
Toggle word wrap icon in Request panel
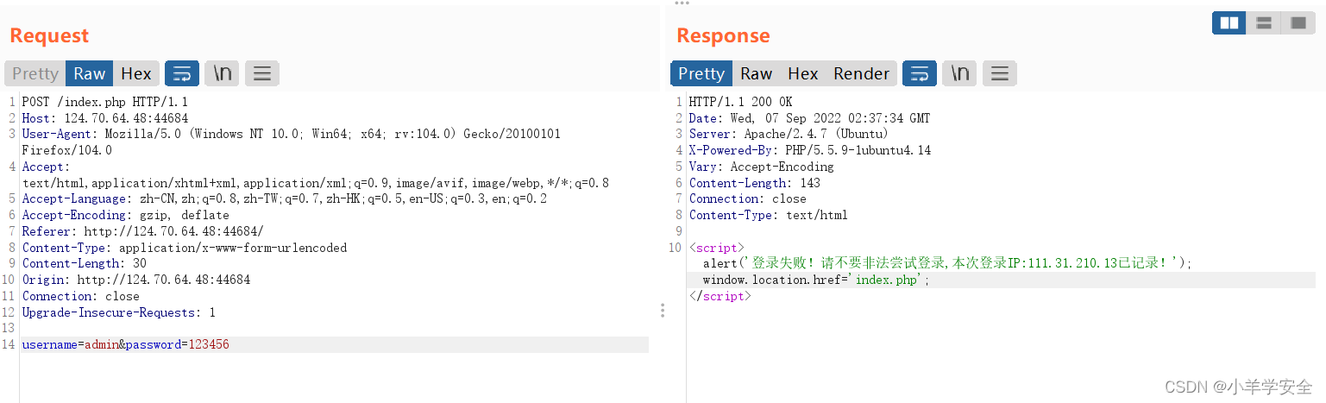182,73
